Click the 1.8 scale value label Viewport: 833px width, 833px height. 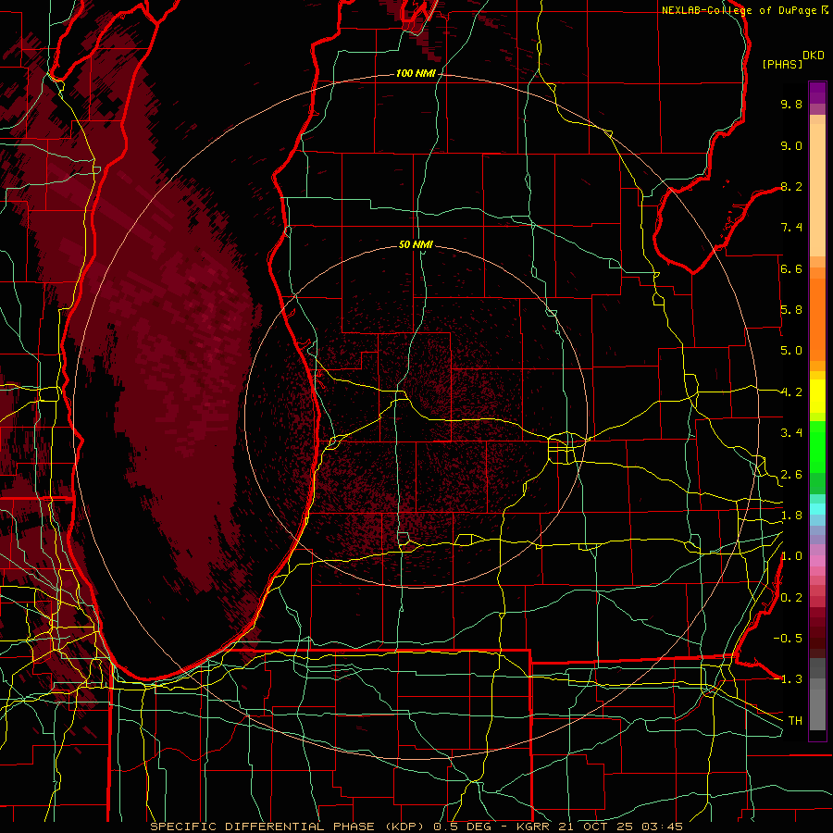point(791,516)
